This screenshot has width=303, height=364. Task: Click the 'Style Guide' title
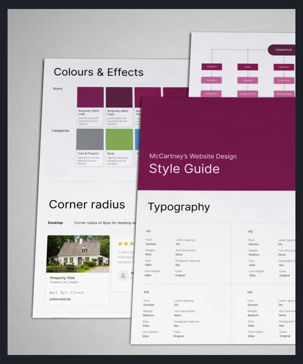coord(184,169)
